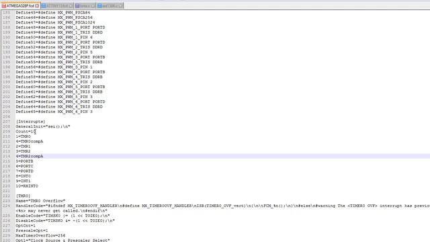Viewport: 430px width, 242px height.
Task: Click line number 207 in the gutter
Action: [6, 122]
